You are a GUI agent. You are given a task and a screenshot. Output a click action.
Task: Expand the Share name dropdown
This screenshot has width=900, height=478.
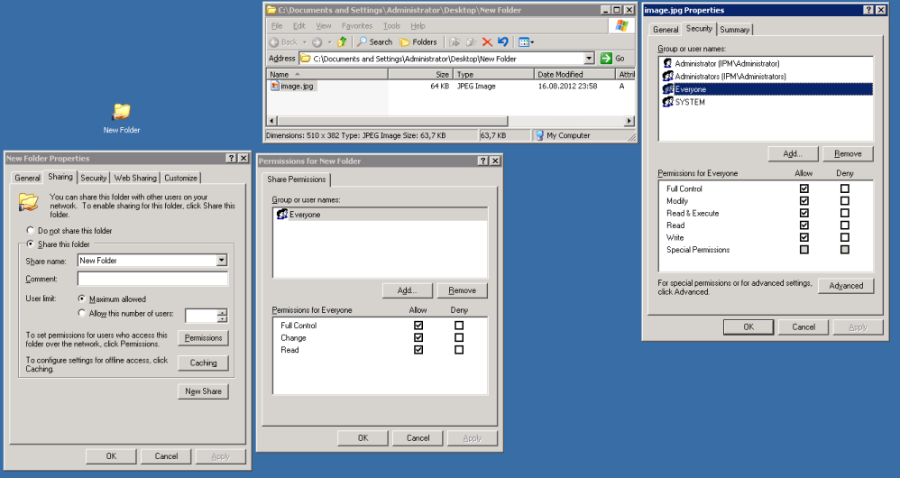pyautogui.click(x=222, y=261)
